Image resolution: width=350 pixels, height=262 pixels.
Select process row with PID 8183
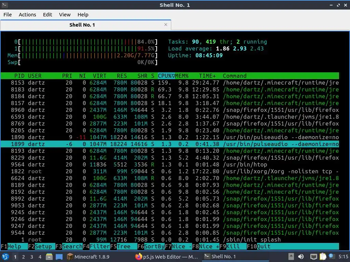click(170, 90)
